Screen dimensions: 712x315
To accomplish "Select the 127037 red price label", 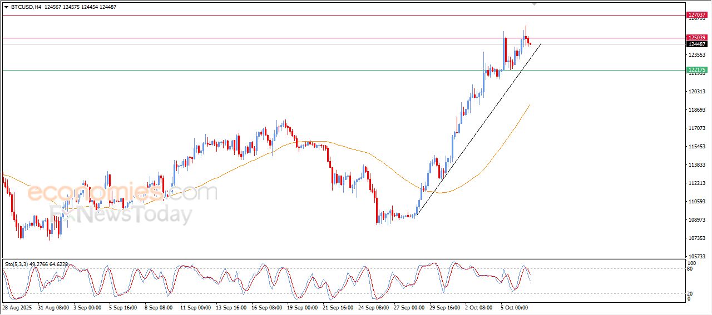I will click(696, 15).
